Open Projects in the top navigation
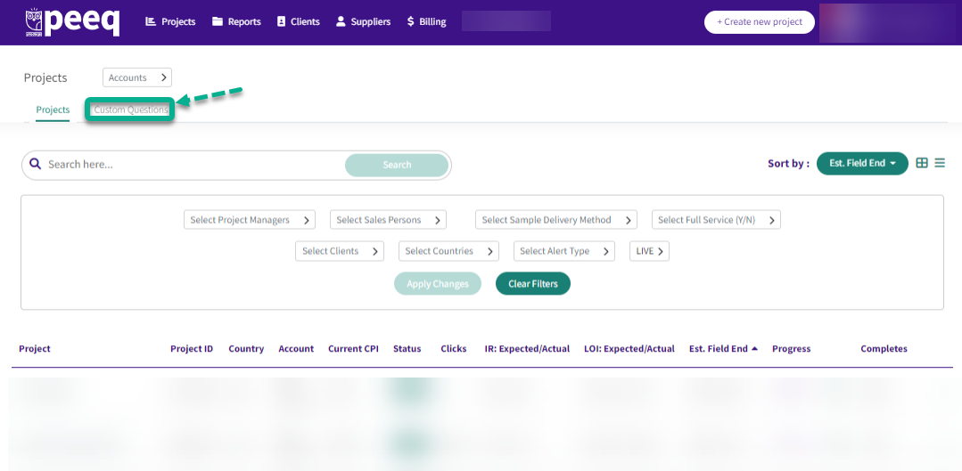The height and width of the screenshot is (471, 962). [x=170, y=21]
